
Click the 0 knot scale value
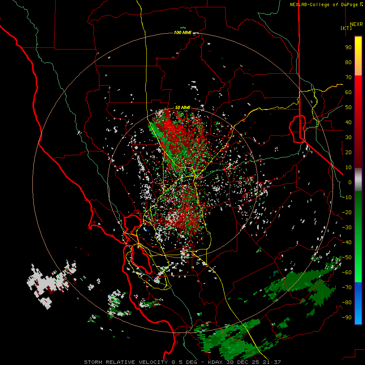pos(350,182)
